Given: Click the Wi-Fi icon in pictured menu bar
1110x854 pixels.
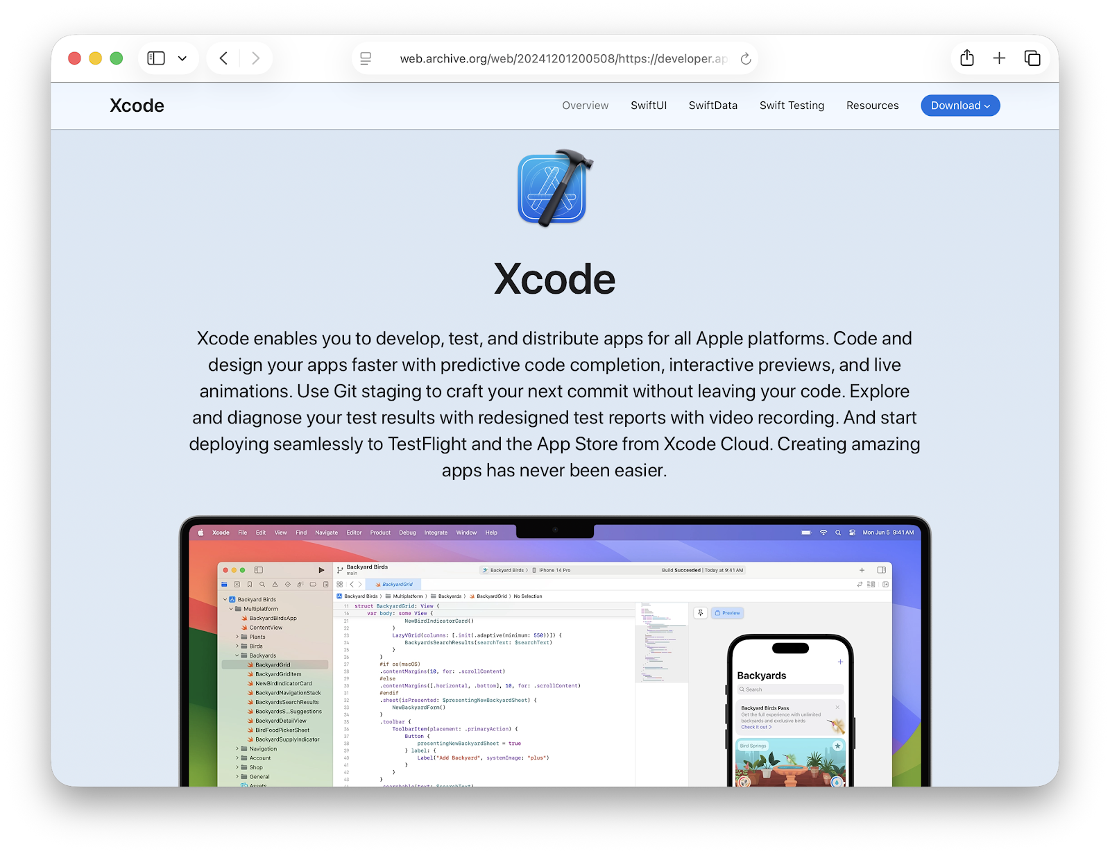Looking at the screenshot, I should click(x=823, y=533).
